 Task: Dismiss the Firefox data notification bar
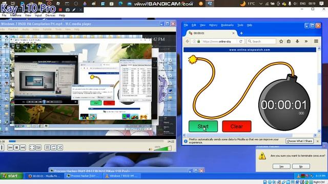[318, 141]
